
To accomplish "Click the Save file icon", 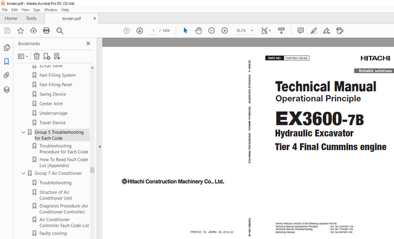I will (7, 31).
